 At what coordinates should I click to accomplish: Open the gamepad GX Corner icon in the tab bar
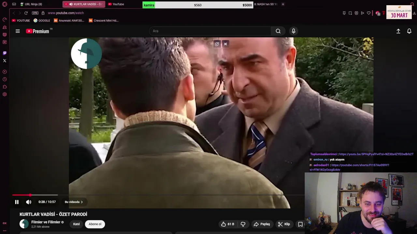pyautogui.click(x=14, y=4)
